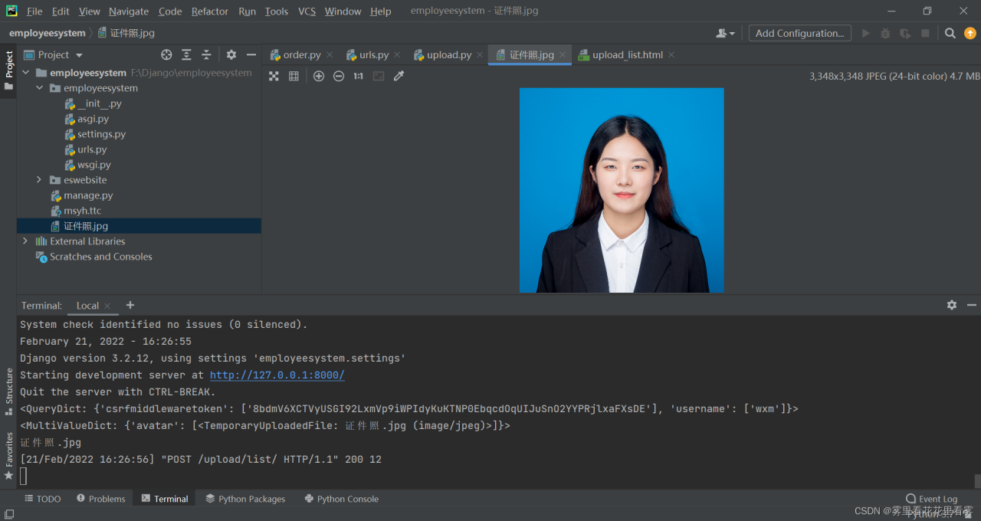
Task: Collapse the root employeesystem project node
Action: (26, 73)
